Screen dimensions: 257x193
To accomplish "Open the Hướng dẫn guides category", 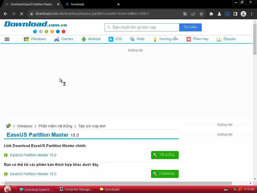I will tap(165, 39).
